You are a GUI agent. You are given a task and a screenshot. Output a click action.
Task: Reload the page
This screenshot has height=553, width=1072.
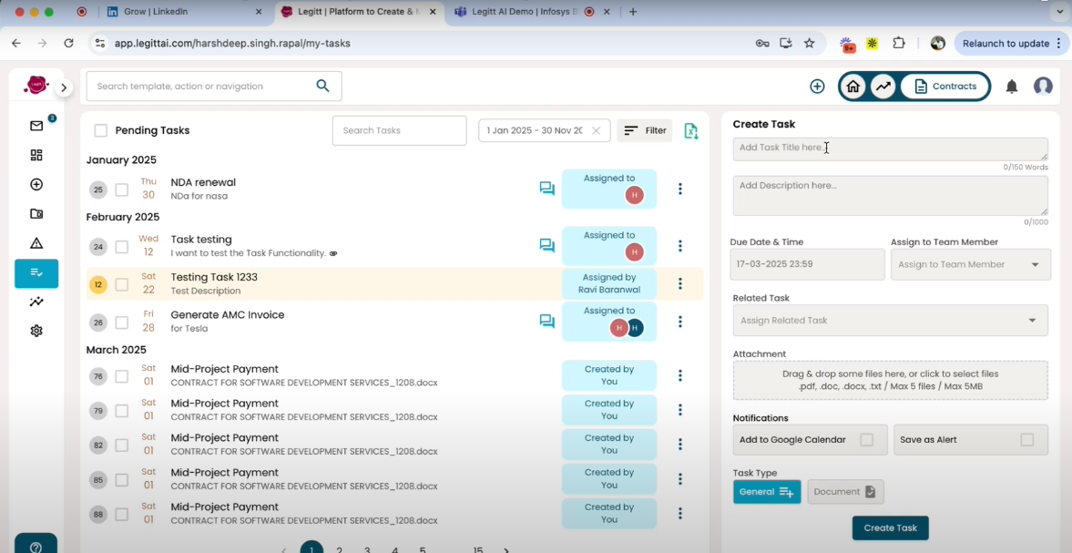[68, 43]
